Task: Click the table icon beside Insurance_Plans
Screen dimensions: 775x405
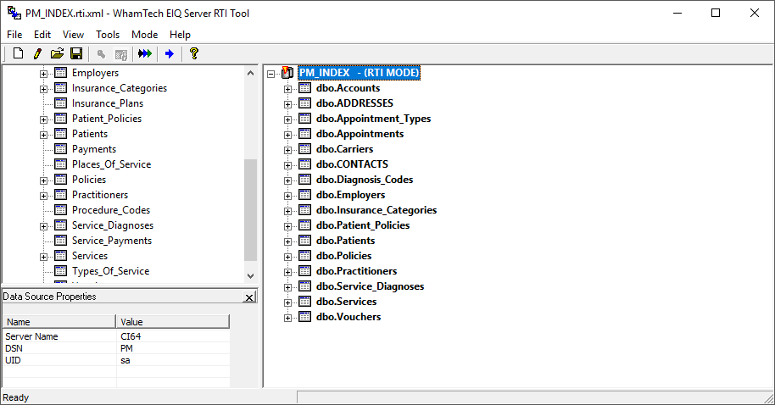Action: click(x=60, y=103)
